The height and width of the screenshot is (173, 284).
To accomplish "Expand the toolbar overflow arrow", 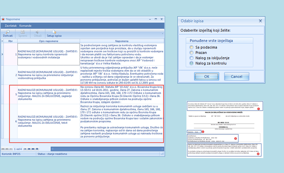I will (162, 34).
